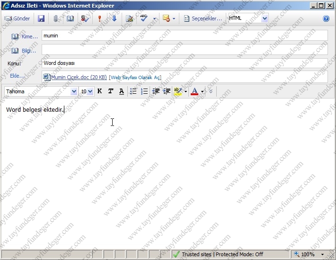Click the zoom magnifier icon in status bar
The width and height of the screenshot is (336, 260).
[x=297, y=254]
